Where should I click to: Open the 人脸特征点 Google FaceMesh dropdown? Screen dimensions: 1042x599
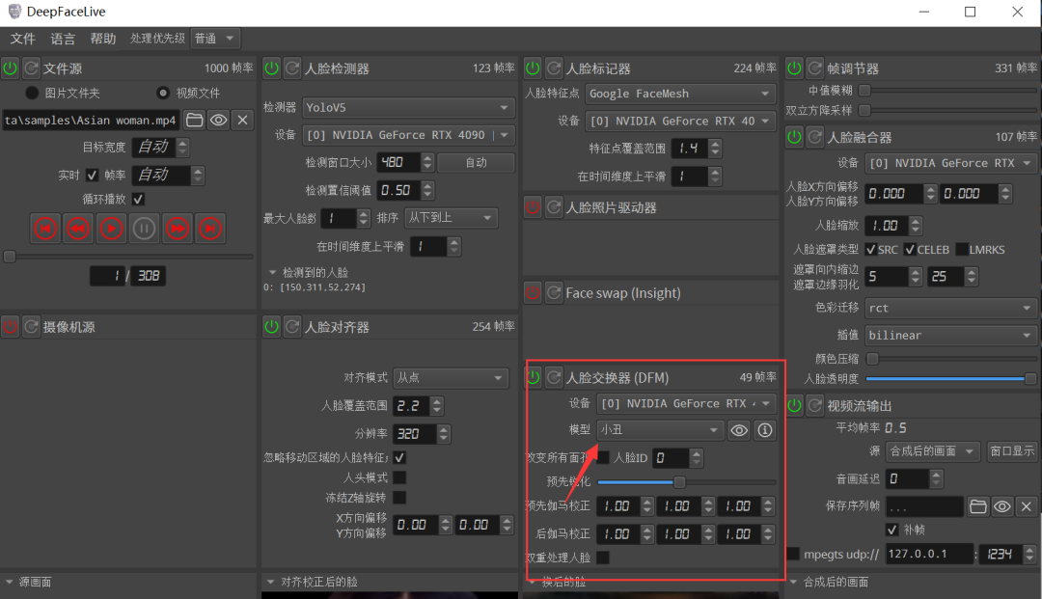pyautogui.click(x=681, y=94)
